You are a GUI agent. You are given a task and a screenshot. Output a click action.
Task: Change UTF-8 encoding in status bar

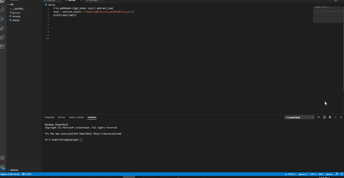click(313, 174)
